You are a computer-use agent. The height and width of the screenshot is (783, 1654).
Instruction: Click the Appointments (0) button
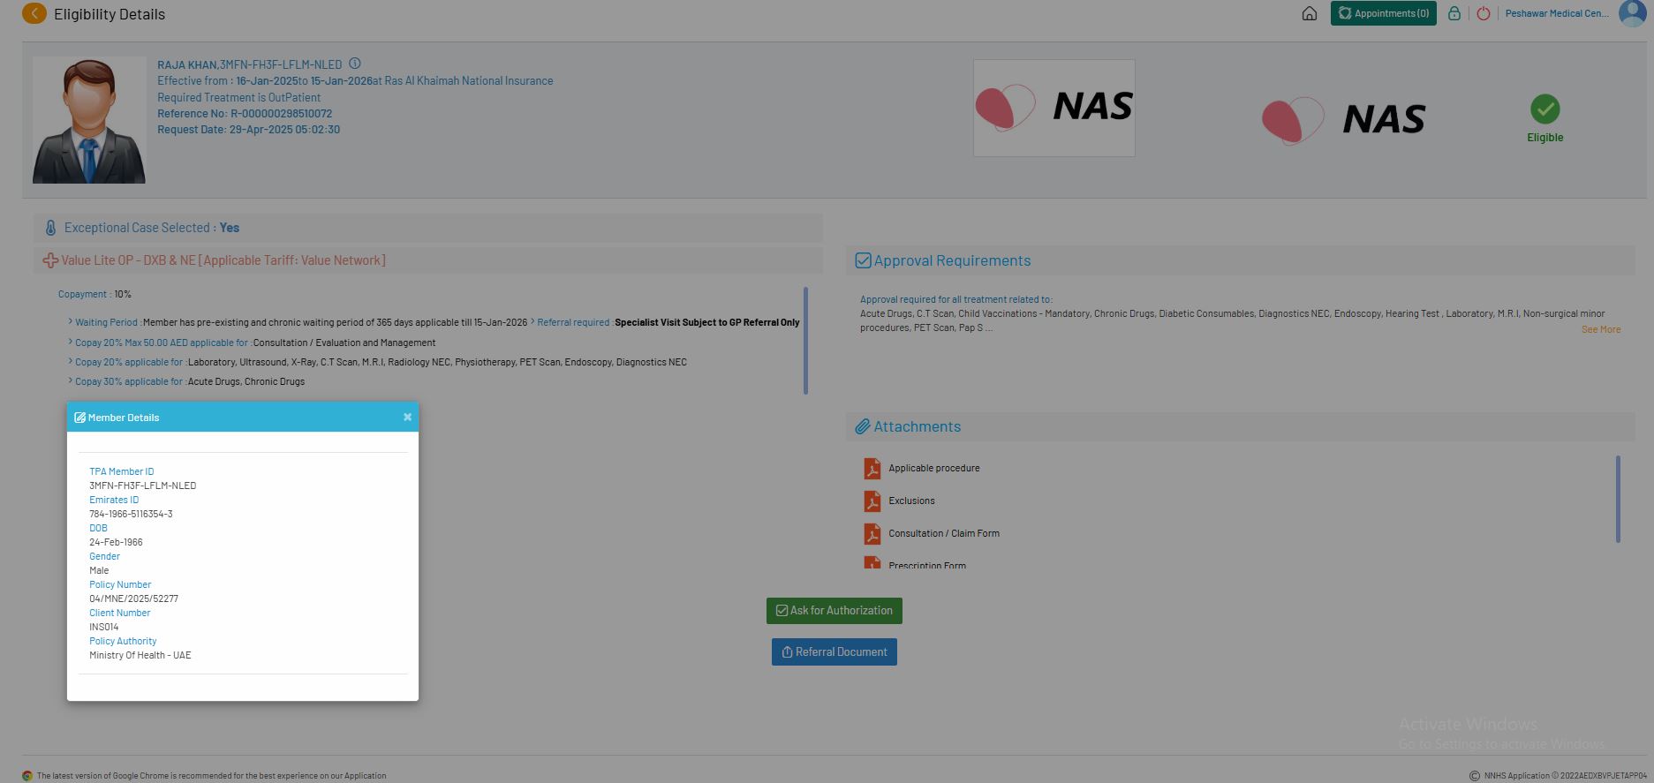coord(1383,13)
